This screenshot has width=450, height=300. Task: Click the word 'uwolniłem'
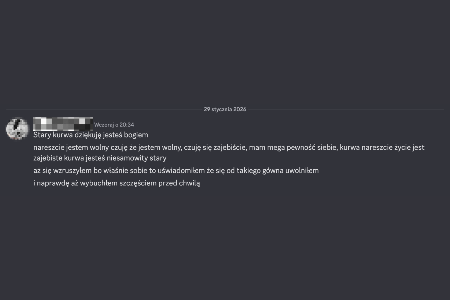(302, 171)
